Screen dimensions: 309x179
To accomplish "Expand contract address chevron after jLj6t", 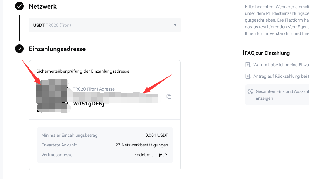I will pyautogui.click(x=166, y=155).
